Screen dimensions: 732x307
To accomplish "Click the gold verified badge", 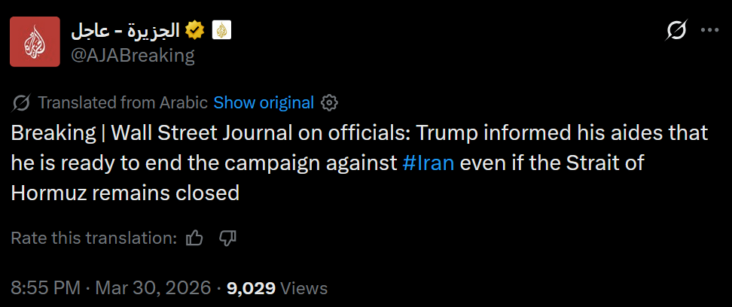I will (x=195, y=30).
